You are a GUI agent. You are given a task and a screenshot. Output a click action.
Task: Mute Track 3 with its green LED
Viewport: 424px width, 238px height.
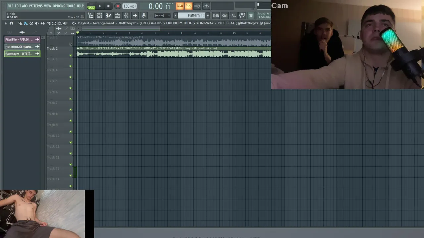(70, 66)
